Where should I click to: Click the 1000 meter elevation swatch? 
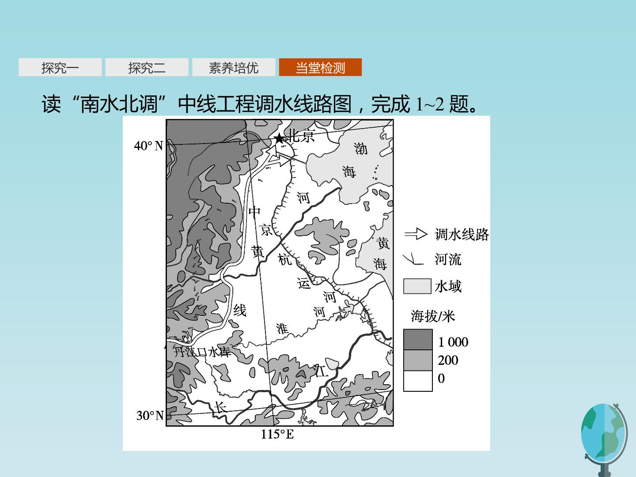[x=418, y=340]
